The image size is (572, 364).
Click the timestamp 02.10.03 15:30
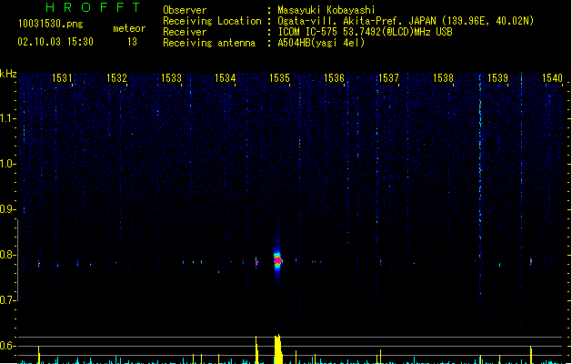click(55, 42)
